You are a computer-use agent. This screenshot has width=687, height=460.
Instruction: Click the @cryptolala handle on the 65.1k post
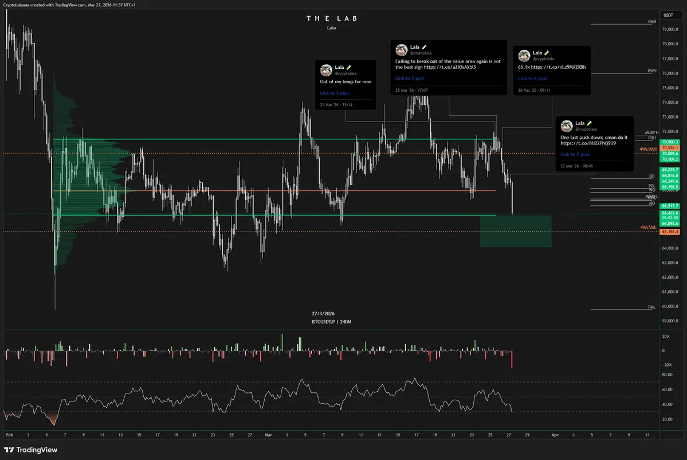[544, 59]
